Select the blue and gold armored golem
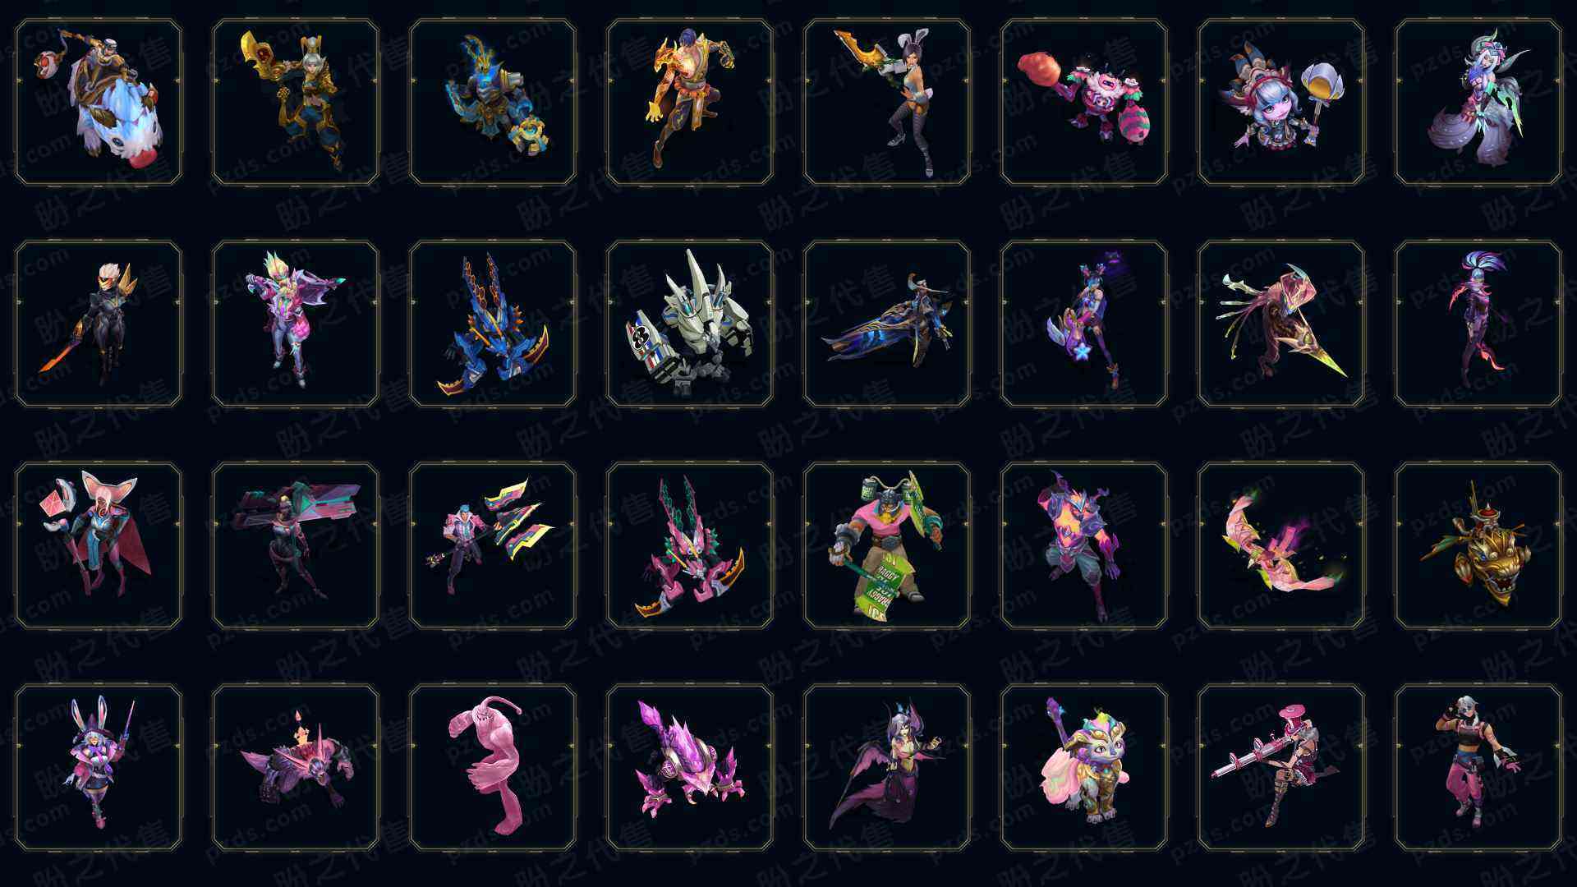 (493, 103)
